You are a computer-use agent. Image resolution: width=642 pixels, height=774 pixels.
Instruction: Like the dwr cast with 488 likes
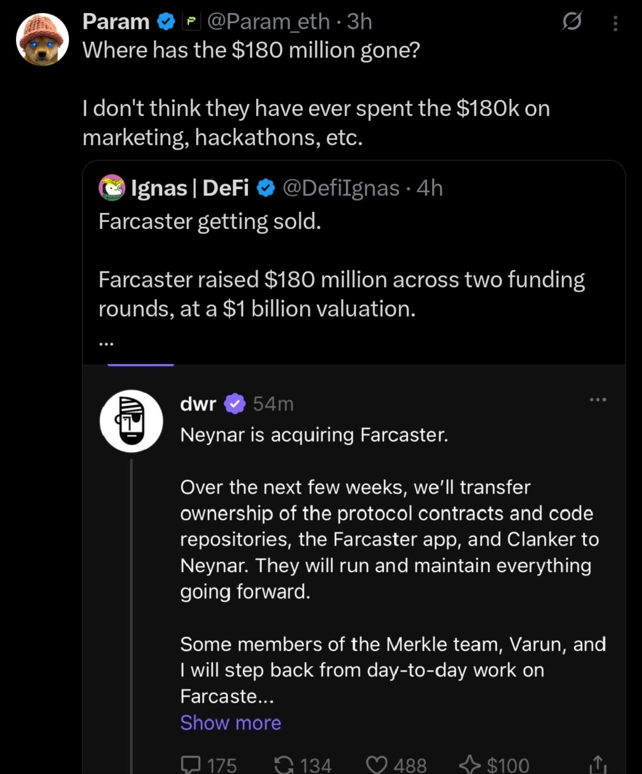[x=376, y=764]
